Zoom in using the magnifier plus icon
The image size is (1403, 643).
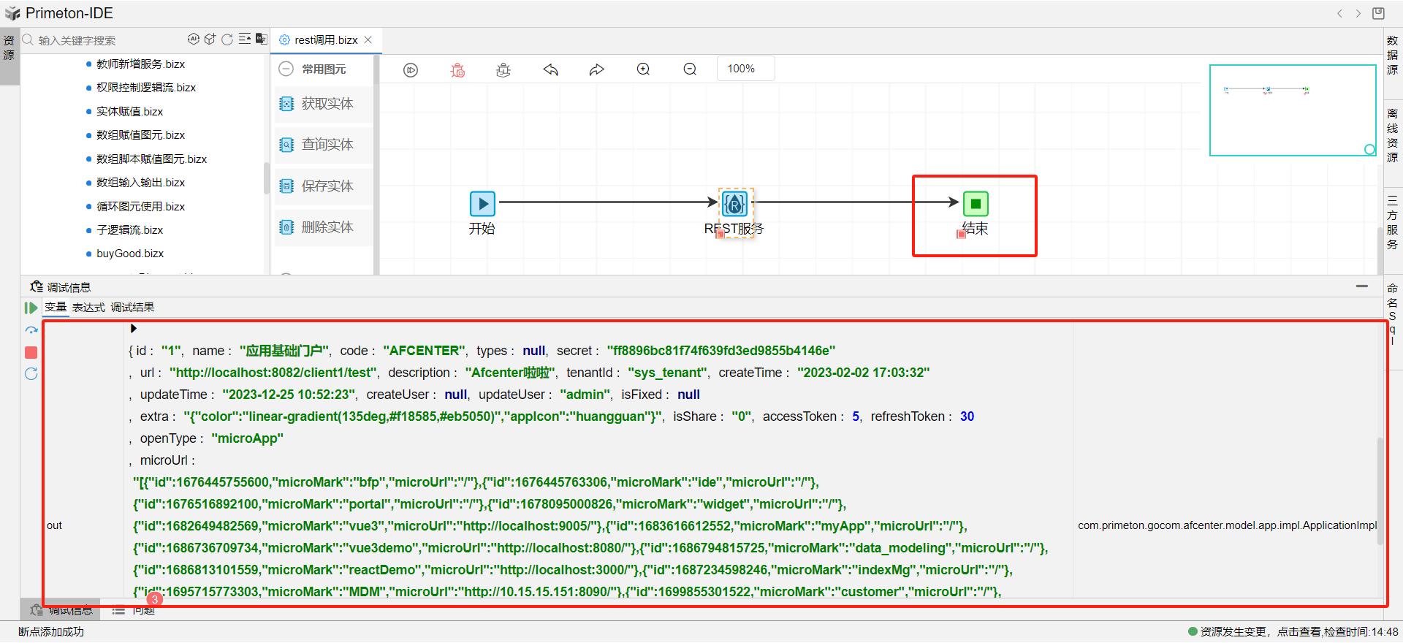(x=643, y=69)
